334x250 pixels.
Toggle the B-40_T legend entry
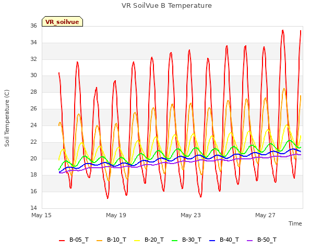(224, 240)
